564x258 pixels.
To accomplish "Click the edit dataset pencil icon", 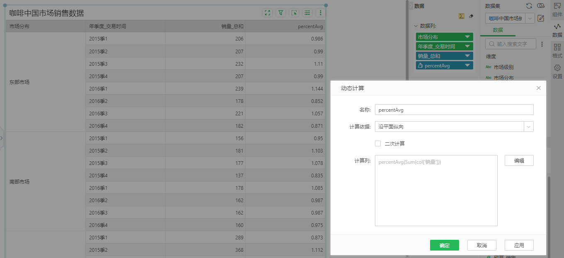I will coord(541,18).
